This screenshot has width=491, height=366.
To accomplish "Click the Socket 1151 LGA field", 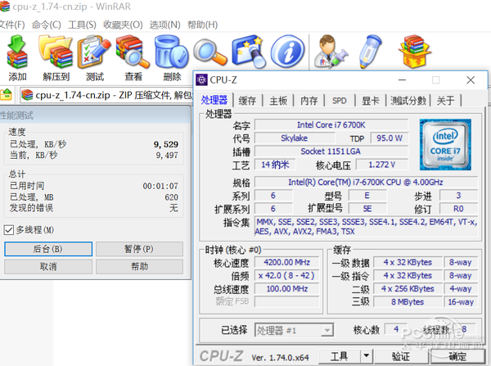I will coord(331,151).
